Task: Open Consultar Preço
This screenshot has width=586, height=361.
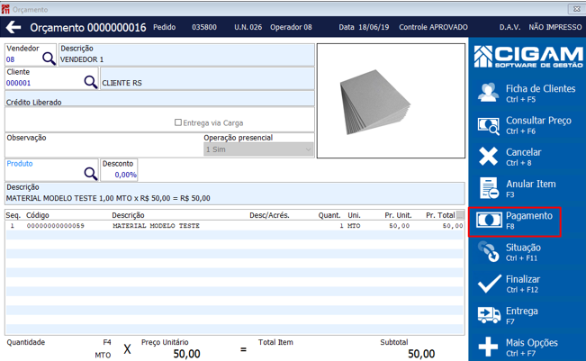Action: [527, 125]
